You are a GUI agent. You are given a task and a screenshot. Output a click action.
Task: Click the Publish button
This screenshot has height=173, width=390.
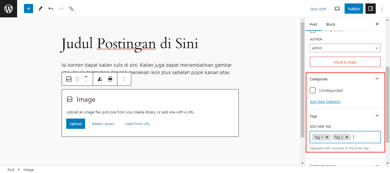pyautogui.click(x=353, y=9)
